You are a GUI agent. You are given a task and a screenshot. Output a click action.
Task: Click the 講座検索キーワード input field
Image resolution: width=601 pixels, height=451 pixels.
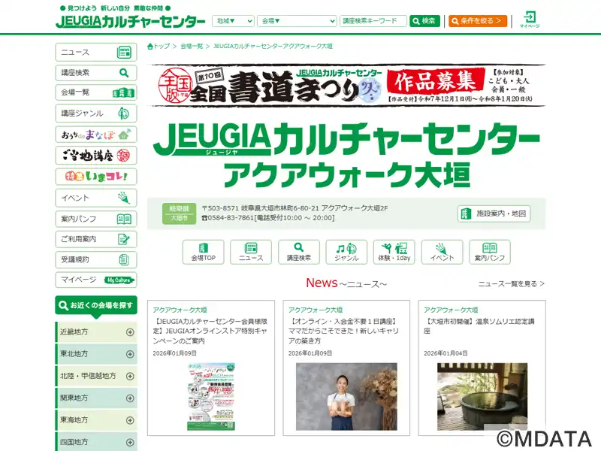click(x=373, y=21)
